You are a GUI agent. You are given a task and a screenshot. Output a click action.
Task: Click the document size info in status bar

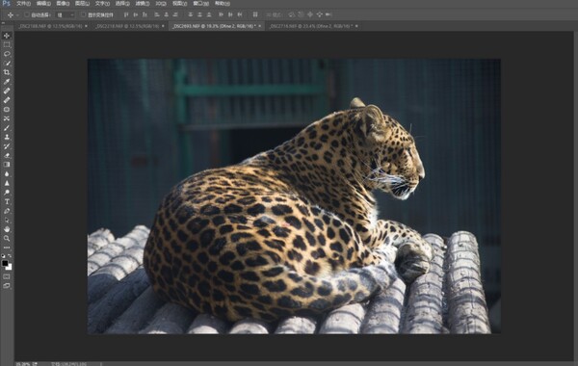(x=69, y=364)
